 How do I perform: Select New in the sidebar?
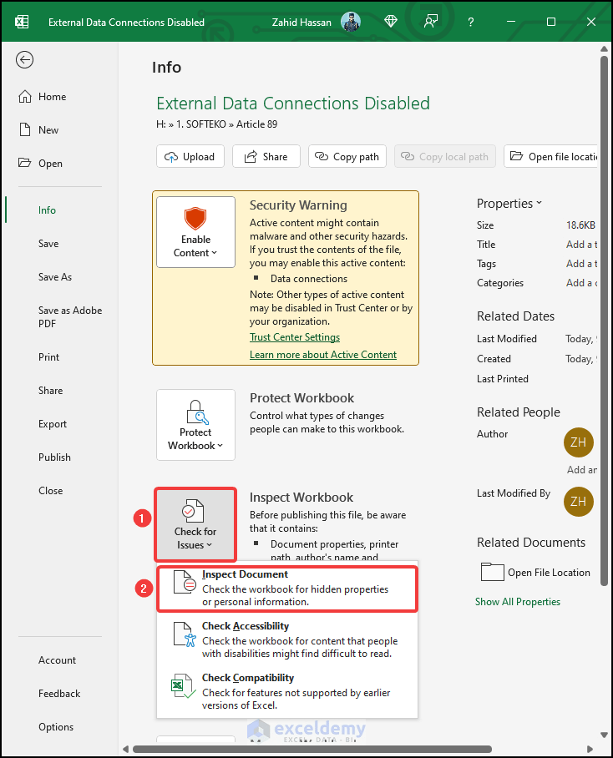coord(38,130)
